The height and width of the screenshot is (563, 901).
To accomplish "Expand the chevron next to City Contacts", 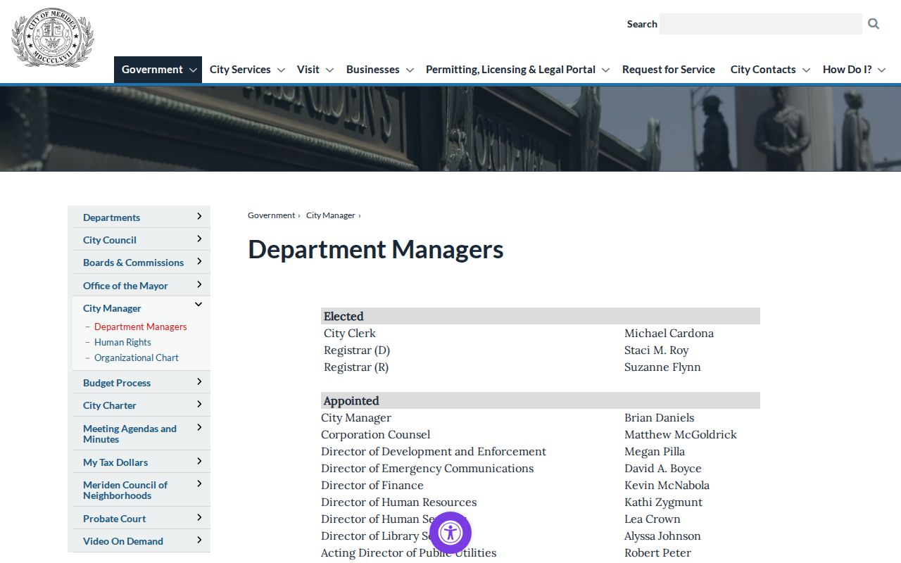I will coord(806,70).
